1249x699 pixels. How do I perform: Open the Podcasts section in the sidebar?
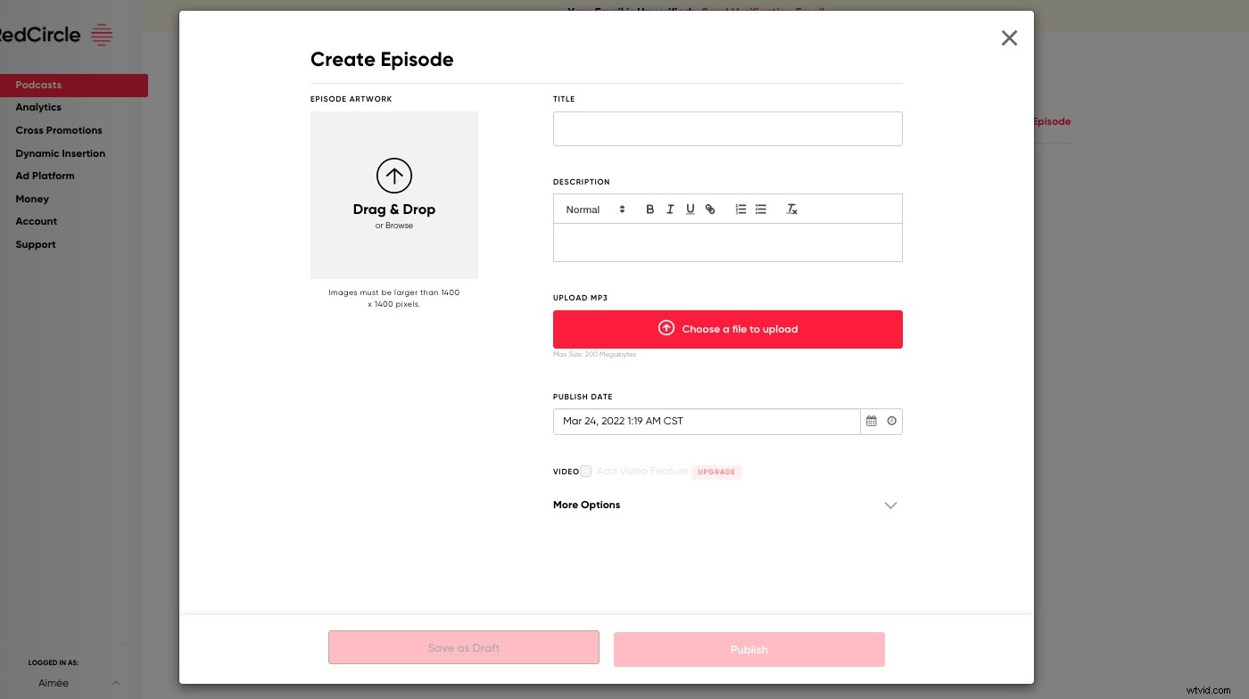(x=38, y=85)
